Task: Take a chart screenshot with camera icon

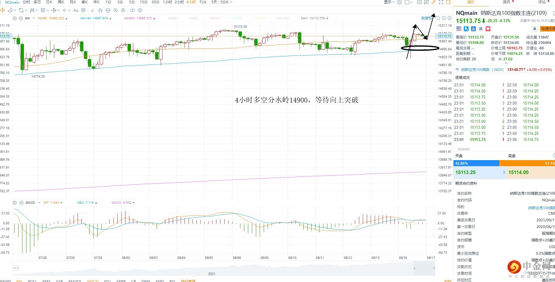Action: (x=419, y=2)
